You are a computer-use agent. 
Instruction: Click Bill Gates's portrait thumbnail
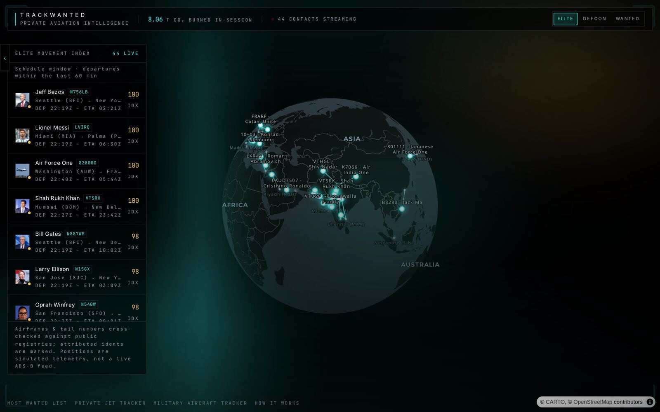[22, 242]
